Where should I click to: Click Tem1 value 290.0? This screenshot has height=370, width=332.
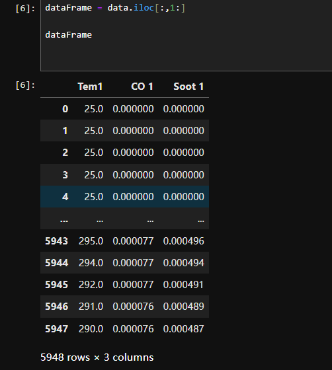click(91, 329)
